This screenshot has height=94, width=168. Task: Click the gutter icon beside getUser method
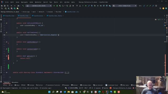click(x=7, y=56)
